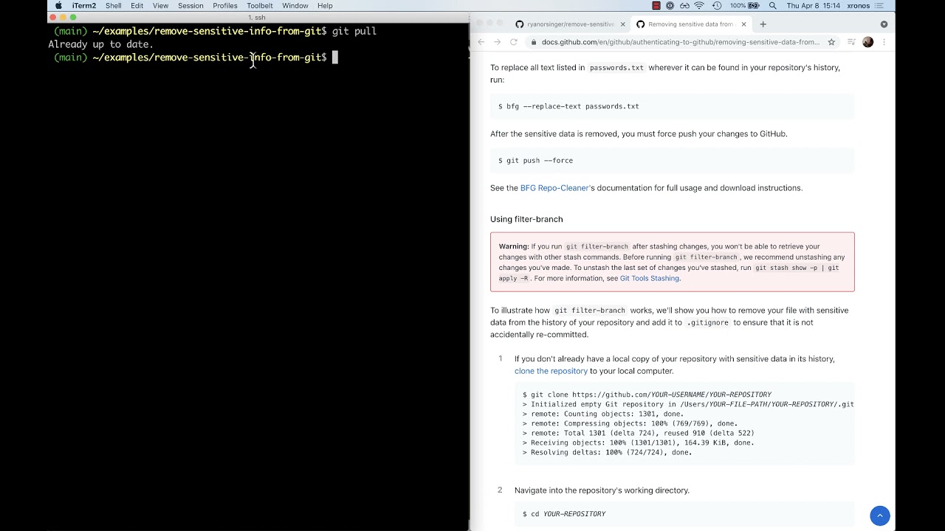Open the Window menu
The width and height of the screenshot is (945, 531).
tap(295, 6)
